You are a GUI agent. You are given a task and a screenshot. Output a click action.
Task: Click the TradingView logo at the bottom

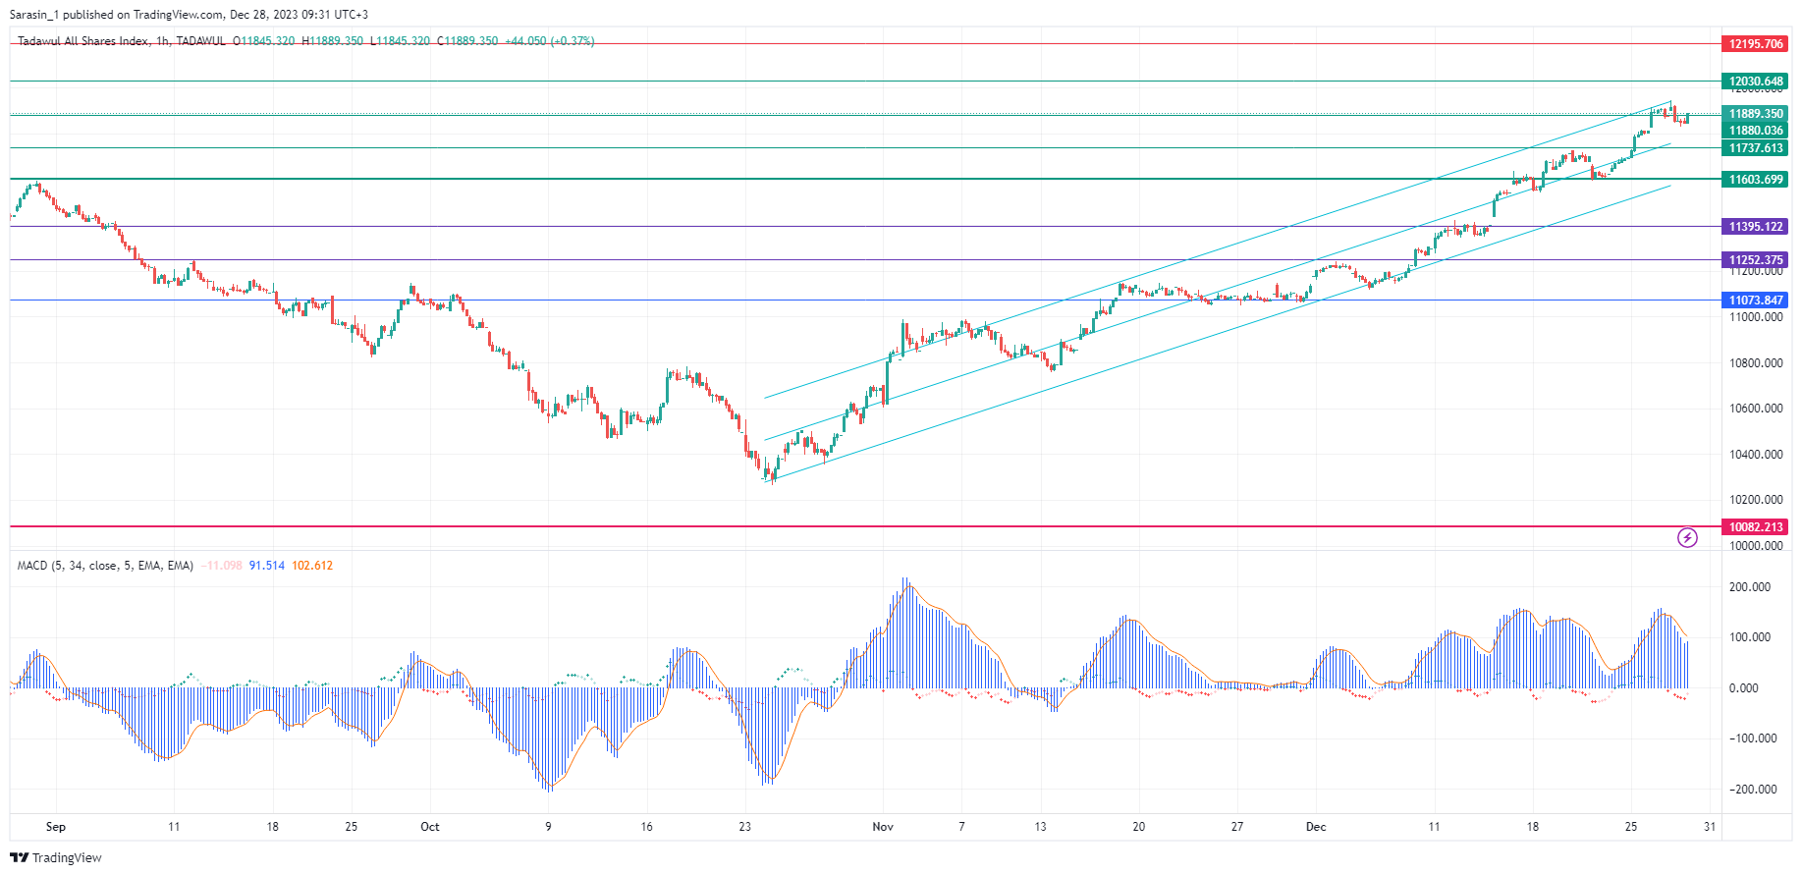pos(56,857)
